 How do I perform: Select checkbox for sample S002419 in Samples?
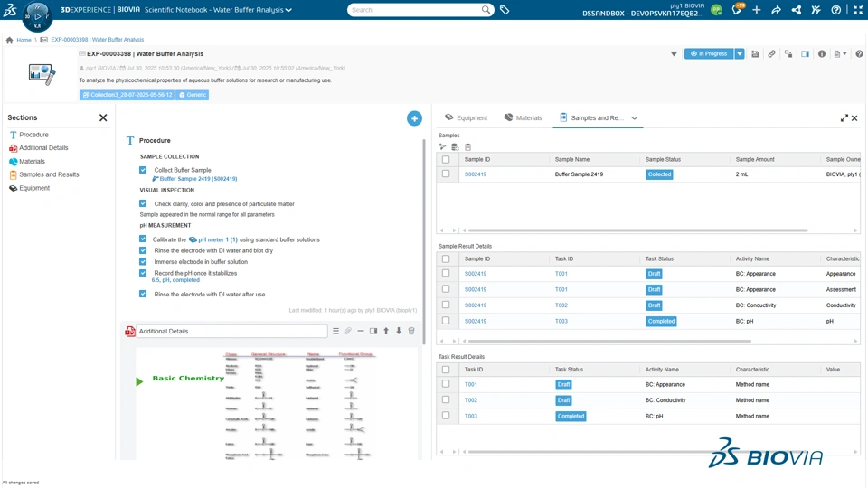(446, 174)
